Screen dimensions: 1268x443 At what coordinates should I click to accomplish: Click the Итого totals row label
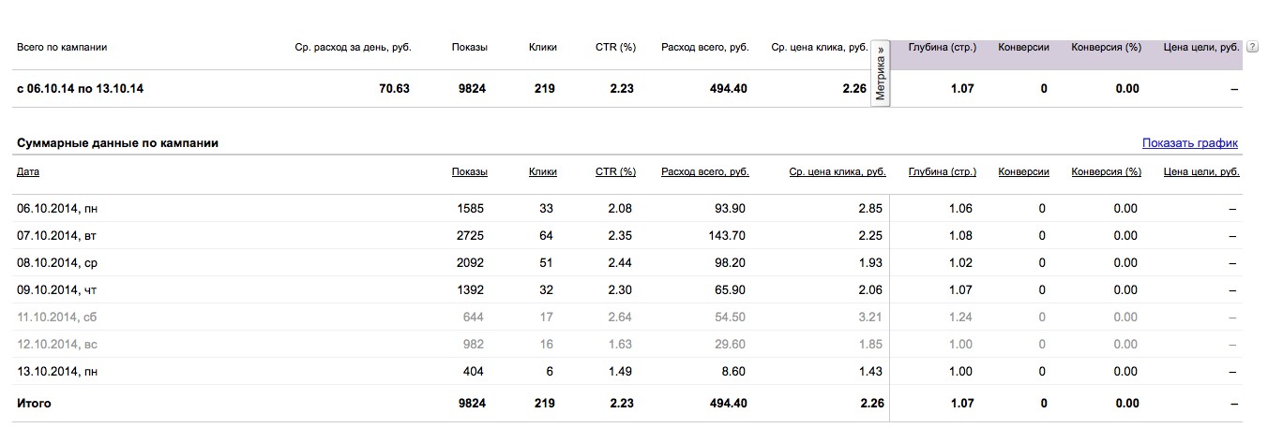[x=34, y=404]
